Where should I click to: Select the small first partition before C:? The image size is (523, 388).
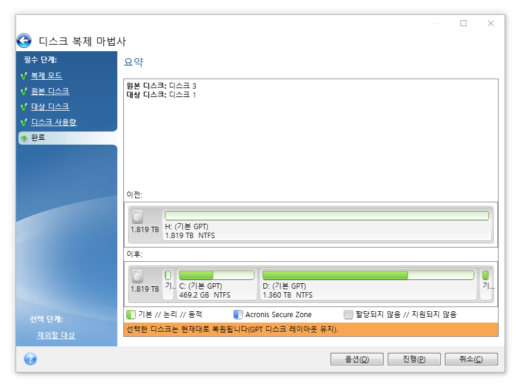168,284
